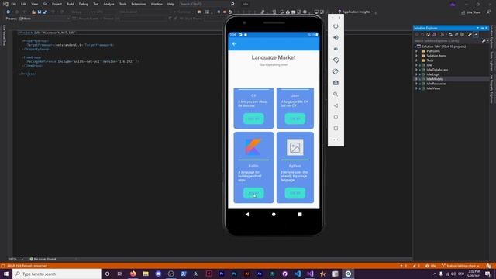
Task: Open the Window menu
Action: pyautogui.click(x=157, y=4)
